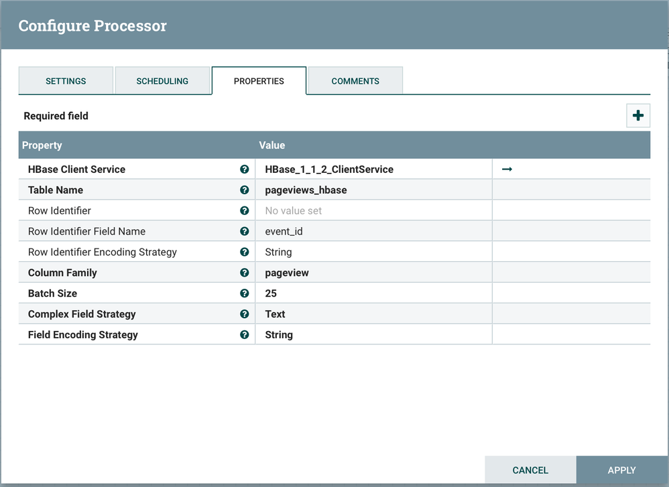Go to HBase Client Service arrow icon
669x487 pixels.
click(507, 169)
